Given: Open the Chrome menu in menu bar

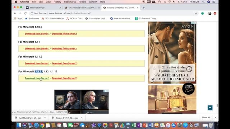Looking at the screenshot, I should tap(24, 2).
